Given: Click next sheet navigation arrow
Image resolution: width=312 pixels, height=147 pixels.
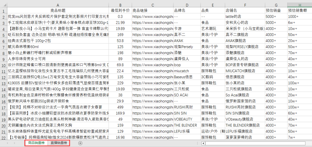Looking at the screenshot, I should (14, 143).
